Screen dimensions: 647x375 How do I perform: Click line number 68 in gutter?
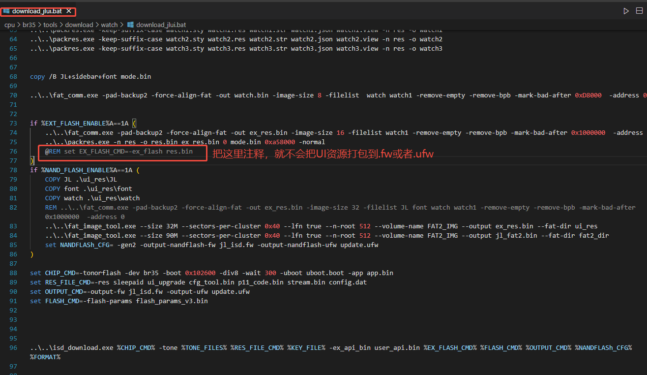coord(13,77)
